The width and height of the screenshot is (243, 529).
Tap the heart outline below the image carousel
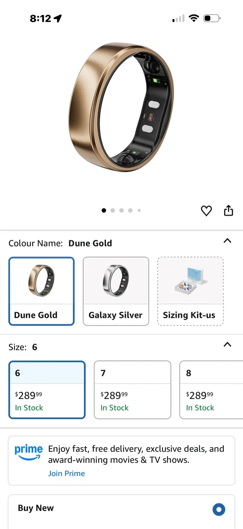tap(206, 210)
